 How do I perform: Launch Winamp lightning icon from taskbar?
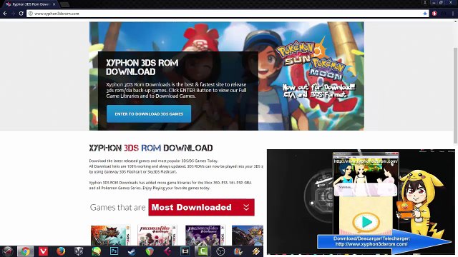click(256, 251)
